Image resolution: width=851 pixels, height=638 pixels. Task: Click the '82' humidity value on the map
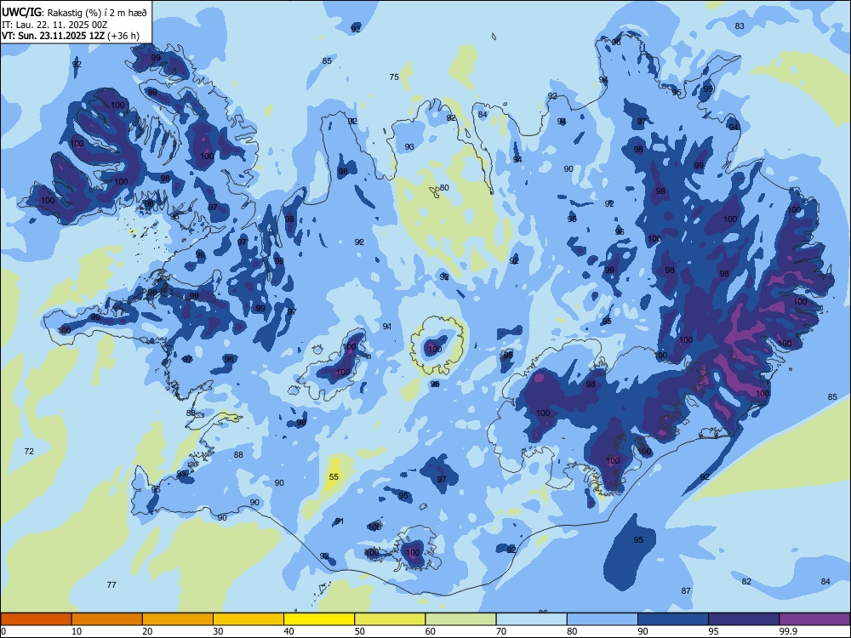[x=747, y=582]
